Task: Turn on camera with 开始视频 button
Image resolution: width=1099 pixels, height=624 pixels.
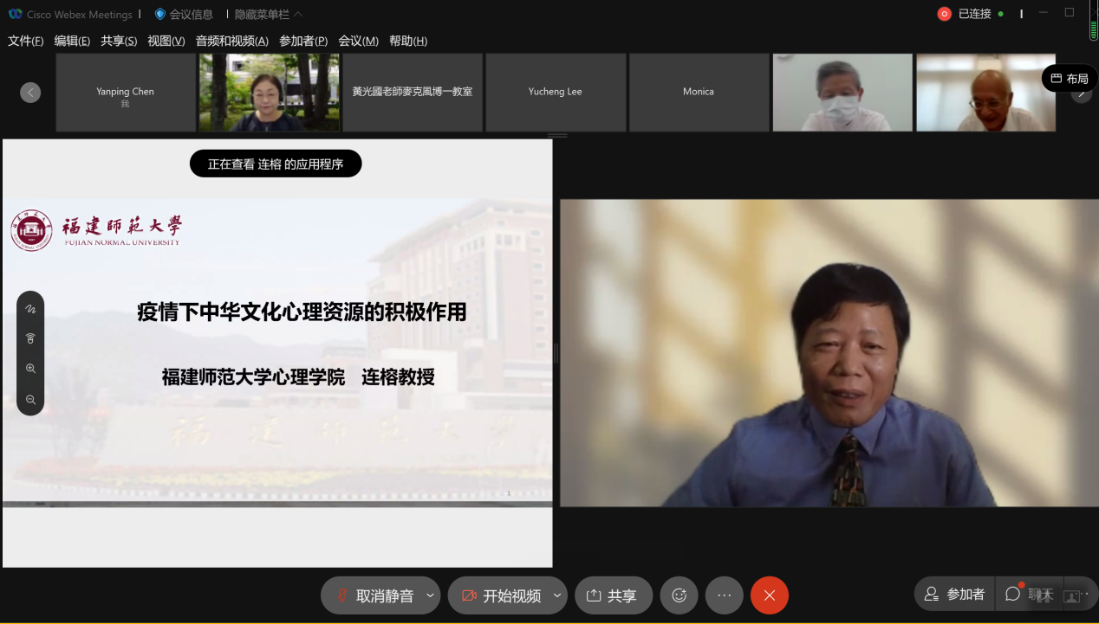Action: pos(502,595)
